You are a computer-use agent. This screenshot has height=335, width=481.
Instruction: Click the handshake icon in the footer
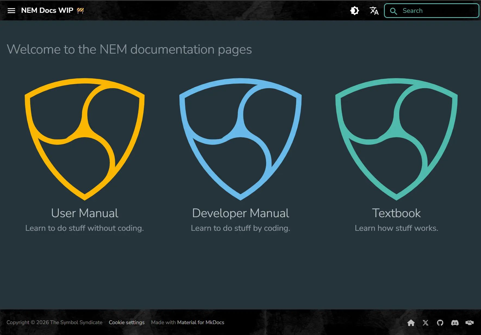tap(470, 323)
